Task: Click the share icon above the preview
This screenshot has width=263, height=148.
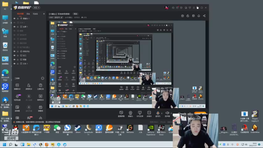Action: pyautogui.click(x=204, y=16)
